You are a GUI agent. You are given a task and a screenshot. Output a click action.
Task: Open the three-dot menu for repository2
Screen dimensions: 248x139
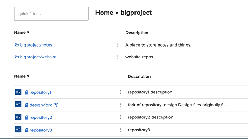pos(121,117)
